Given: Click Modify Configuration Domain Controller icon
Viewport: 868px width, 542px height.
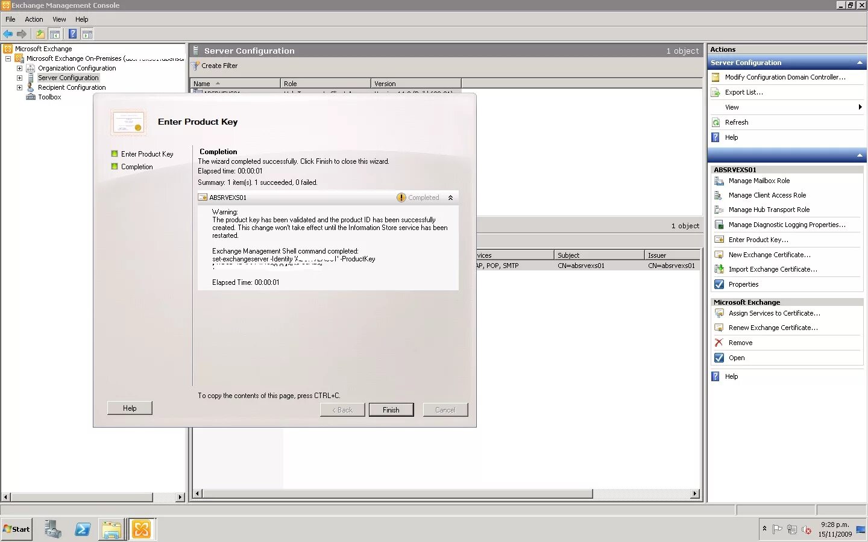Looking at the screenshot, I should click(715, 77).
